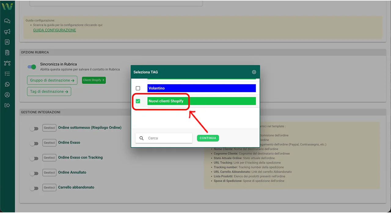
Task: Open the user account profile icon
Action: pyautogui.click(x=7, y=95)
